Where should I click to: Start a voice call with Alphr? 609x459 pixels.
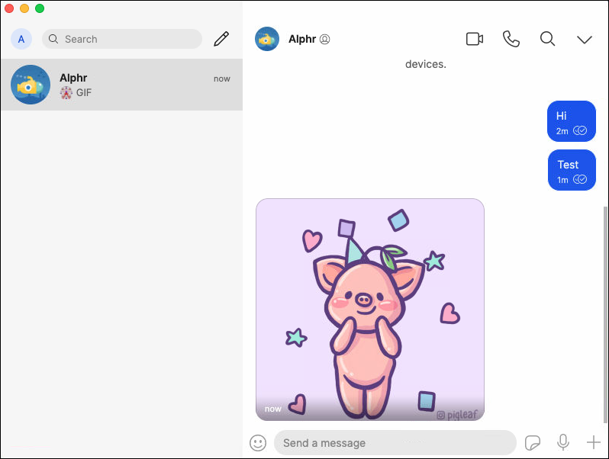tap(511, 39)
